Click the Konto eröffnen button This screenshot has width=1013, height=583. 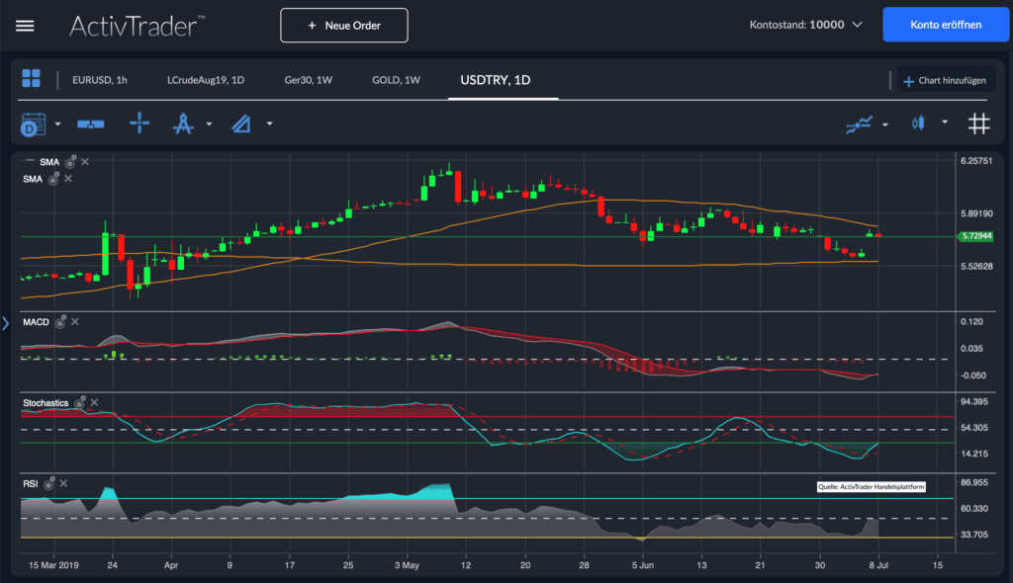(946, 25)
